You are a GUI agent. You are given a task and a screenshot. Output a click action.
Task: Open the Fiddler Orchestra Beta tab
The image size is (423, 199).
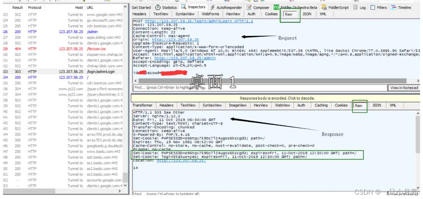tap(295, 7)
